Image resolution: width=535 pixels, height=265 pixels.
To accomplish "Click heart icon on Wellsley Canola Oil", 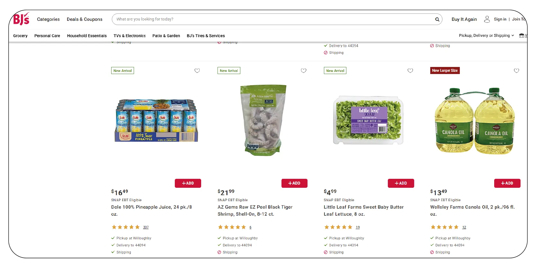I will coord(516,70).
